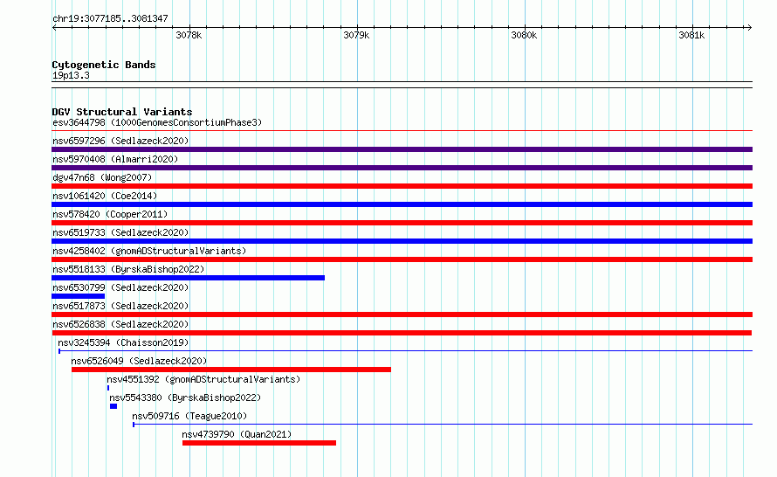This screenshot has height=477, width=777.
Task: Click the 19p13.3 cytogenetic band bar
Action: [x=402, y=85]
